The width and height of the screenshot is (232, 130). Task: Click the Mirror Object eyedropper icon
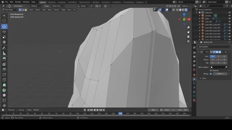pyautogui.click(x=226, y=67)
